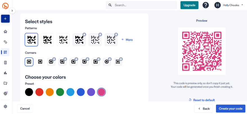Select the third rounded lines pattern

click(x=63, y=39)
